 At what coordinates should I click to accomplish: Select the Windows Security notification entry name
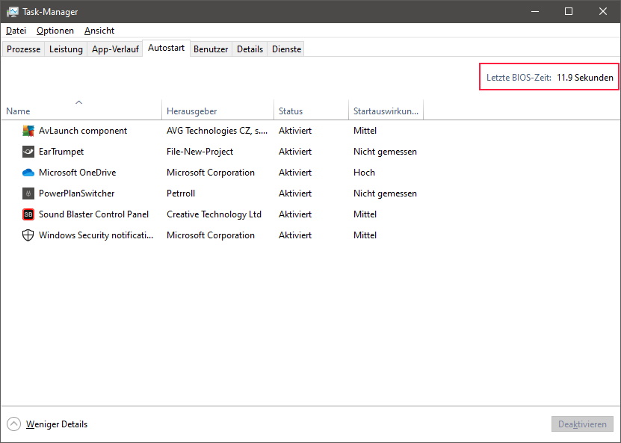click(x=96, y=235)
